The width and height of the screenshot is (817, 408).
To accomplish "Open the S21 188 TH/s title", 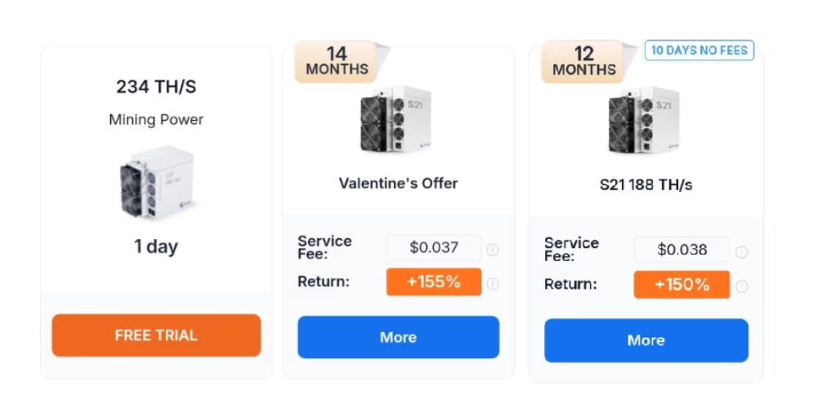I will pos(645,184).
